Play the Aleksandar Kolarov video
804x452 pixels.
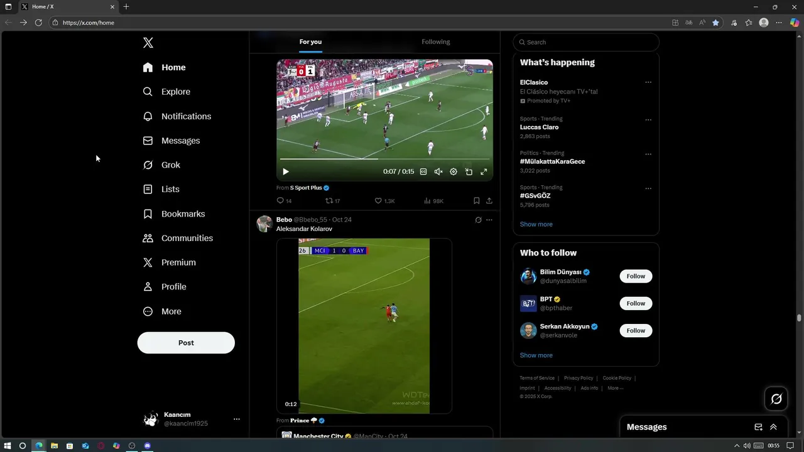364,326
